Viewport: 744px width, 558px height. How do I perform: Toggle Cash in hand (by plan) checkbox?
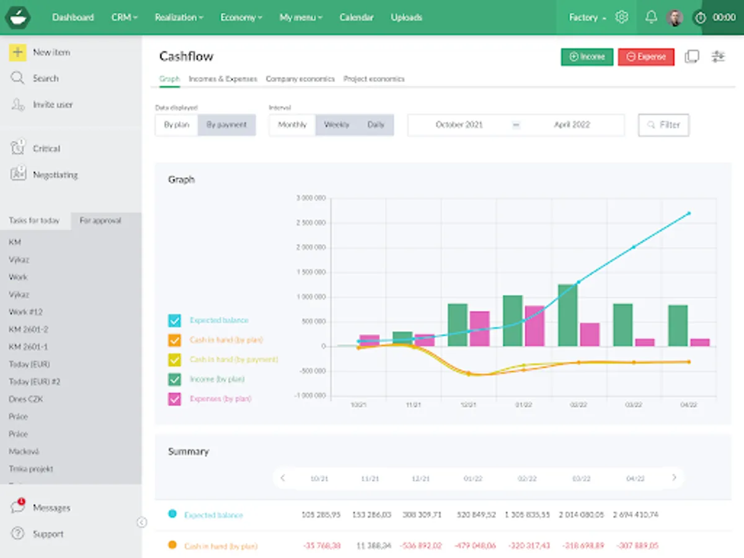pyautogui.click(x=175, y=340)
